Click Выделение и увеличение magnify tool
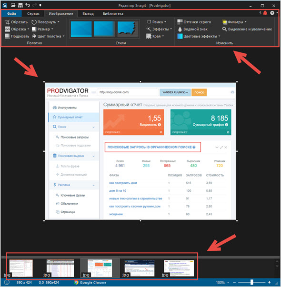 point(247,29)
